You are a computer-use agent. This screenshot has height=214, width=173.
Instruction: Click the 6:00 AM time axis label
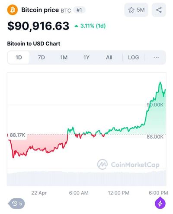pyautogui.click(x=79, y=193)
